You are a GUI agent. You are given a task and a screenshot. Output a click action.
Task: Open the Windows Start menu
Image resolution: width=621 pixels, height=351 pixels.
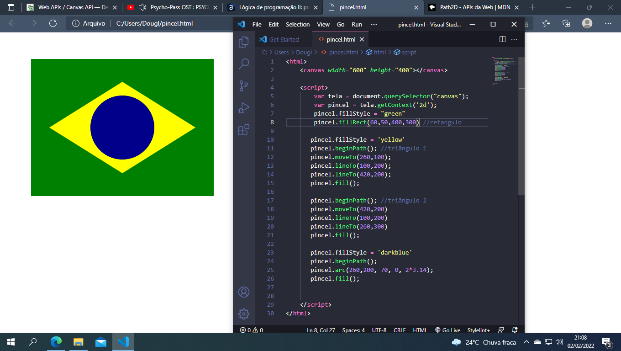(11, 342)
